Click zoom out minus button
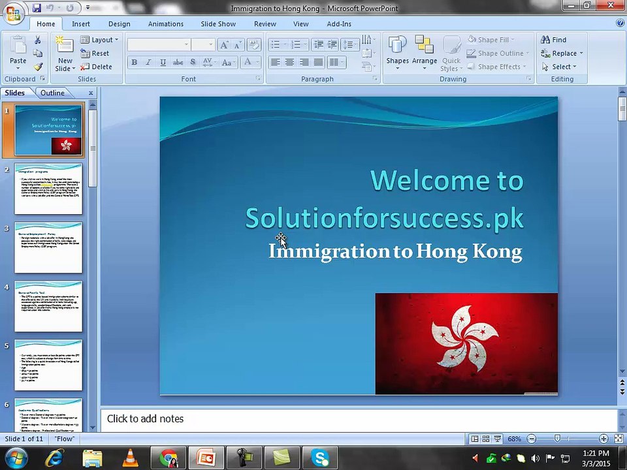Image resolution: width=627 pixels, height=470 pixels. [532, 439]
